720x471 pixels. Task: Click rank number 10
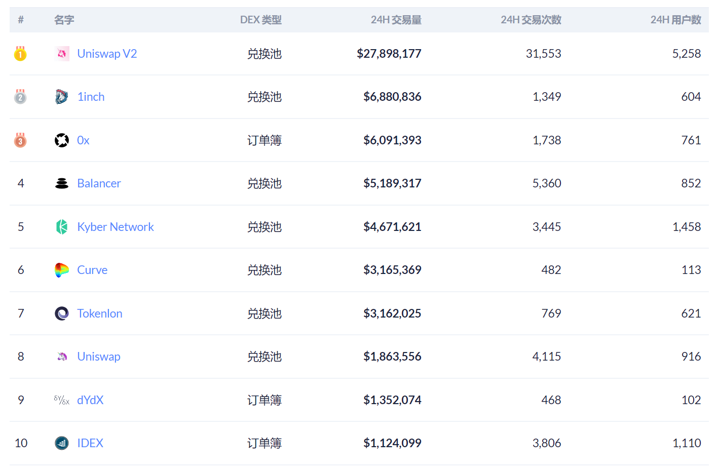(x=21, y=443)
